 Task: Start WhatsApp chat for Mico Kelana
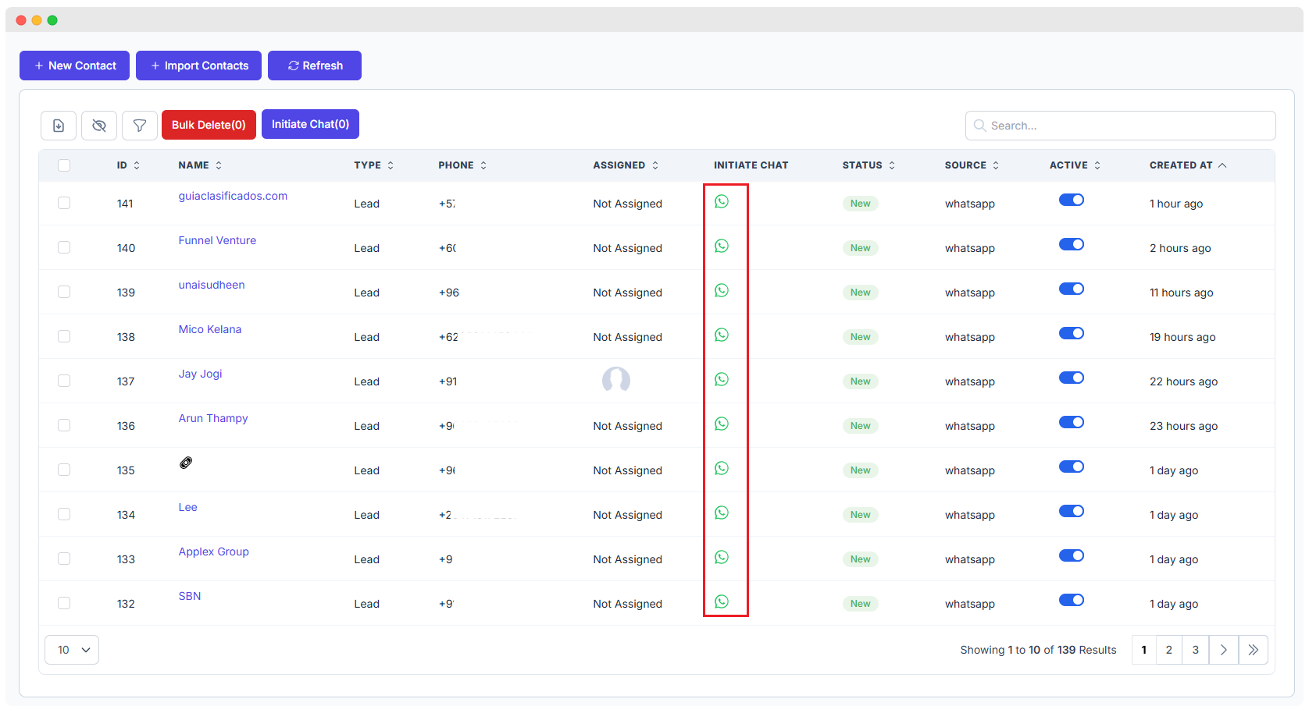(722, 335)
